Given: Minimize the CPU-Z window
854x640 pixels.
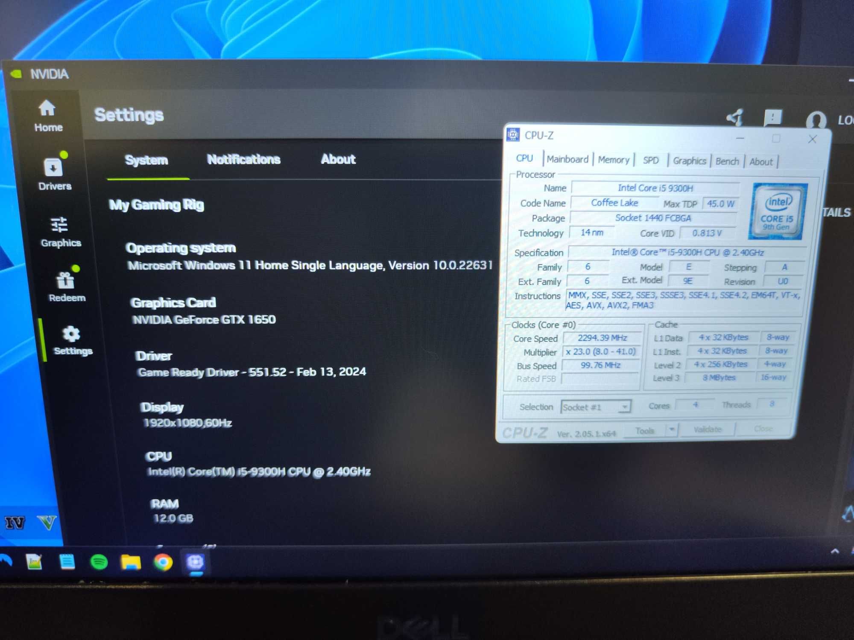Looking at the screenshot, I should tap(740, 138).
